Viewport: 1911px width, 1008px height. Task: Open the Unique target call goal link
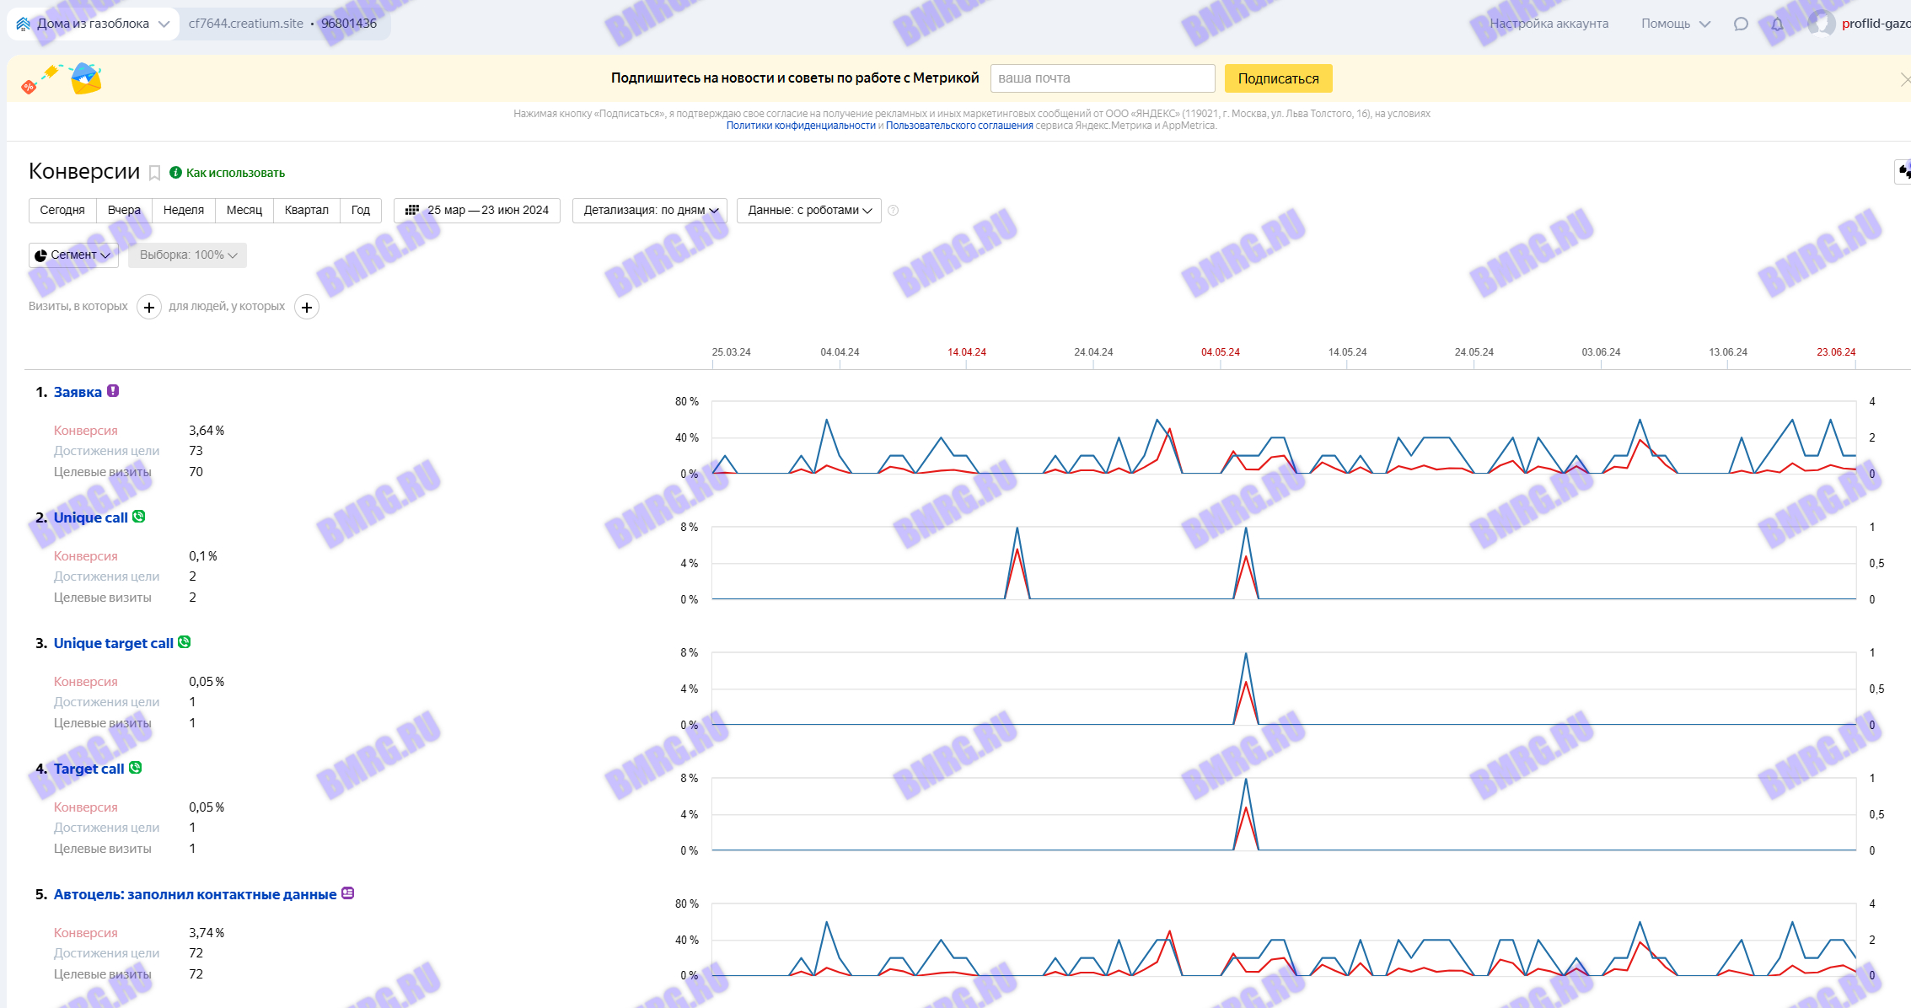(114, 643)
